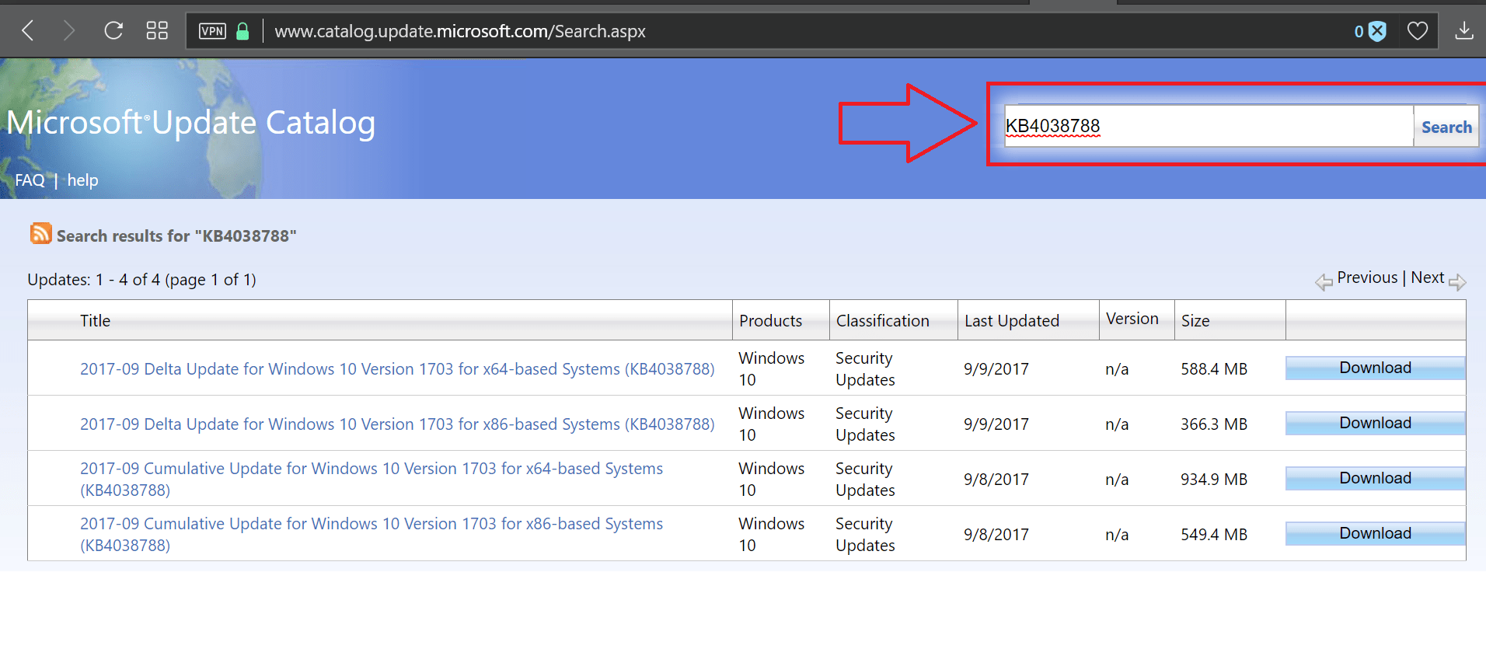Sort results by Title column
Screen dimensions: 1486x649
click(95, 321)
